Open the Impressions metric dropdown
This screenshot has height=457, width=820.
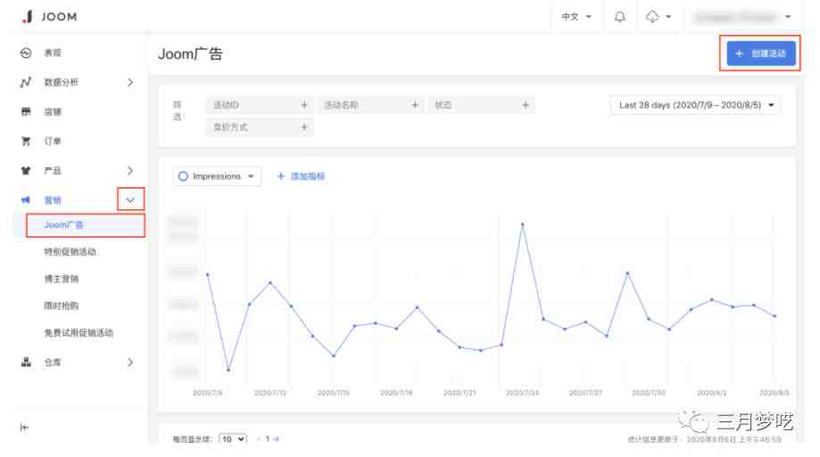pos(217,176)
